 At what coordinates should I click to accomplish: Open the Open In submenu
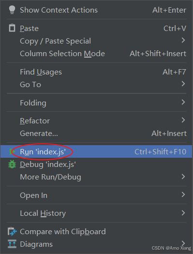coord(97,195)
